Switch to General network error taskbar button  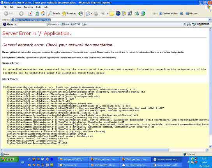166,159
